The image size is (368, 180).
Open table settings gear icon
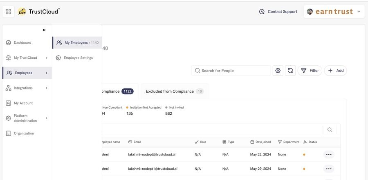278,71
